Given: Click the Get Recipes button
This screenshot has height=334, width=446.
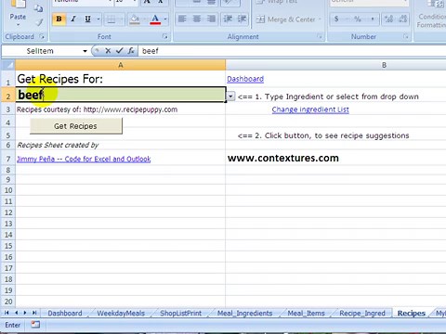Looking at the screenshot, I should click(76, 126).
